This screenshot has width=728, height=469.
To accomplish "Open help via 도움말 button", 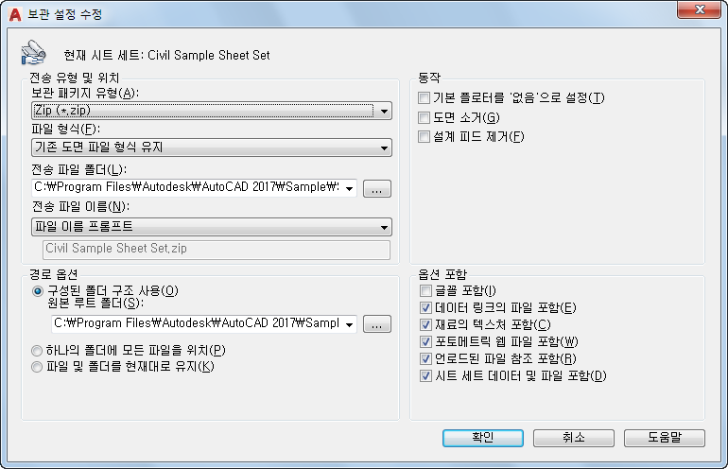I will [665, 438].
